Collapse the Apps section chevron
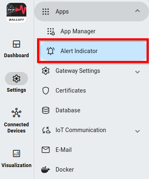 [137, 11]
